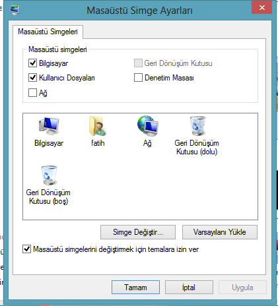The height and width of the screenshot is (306, 278).
Task: Click the dialog icon in title bar
Action: (x=15, y=10)
